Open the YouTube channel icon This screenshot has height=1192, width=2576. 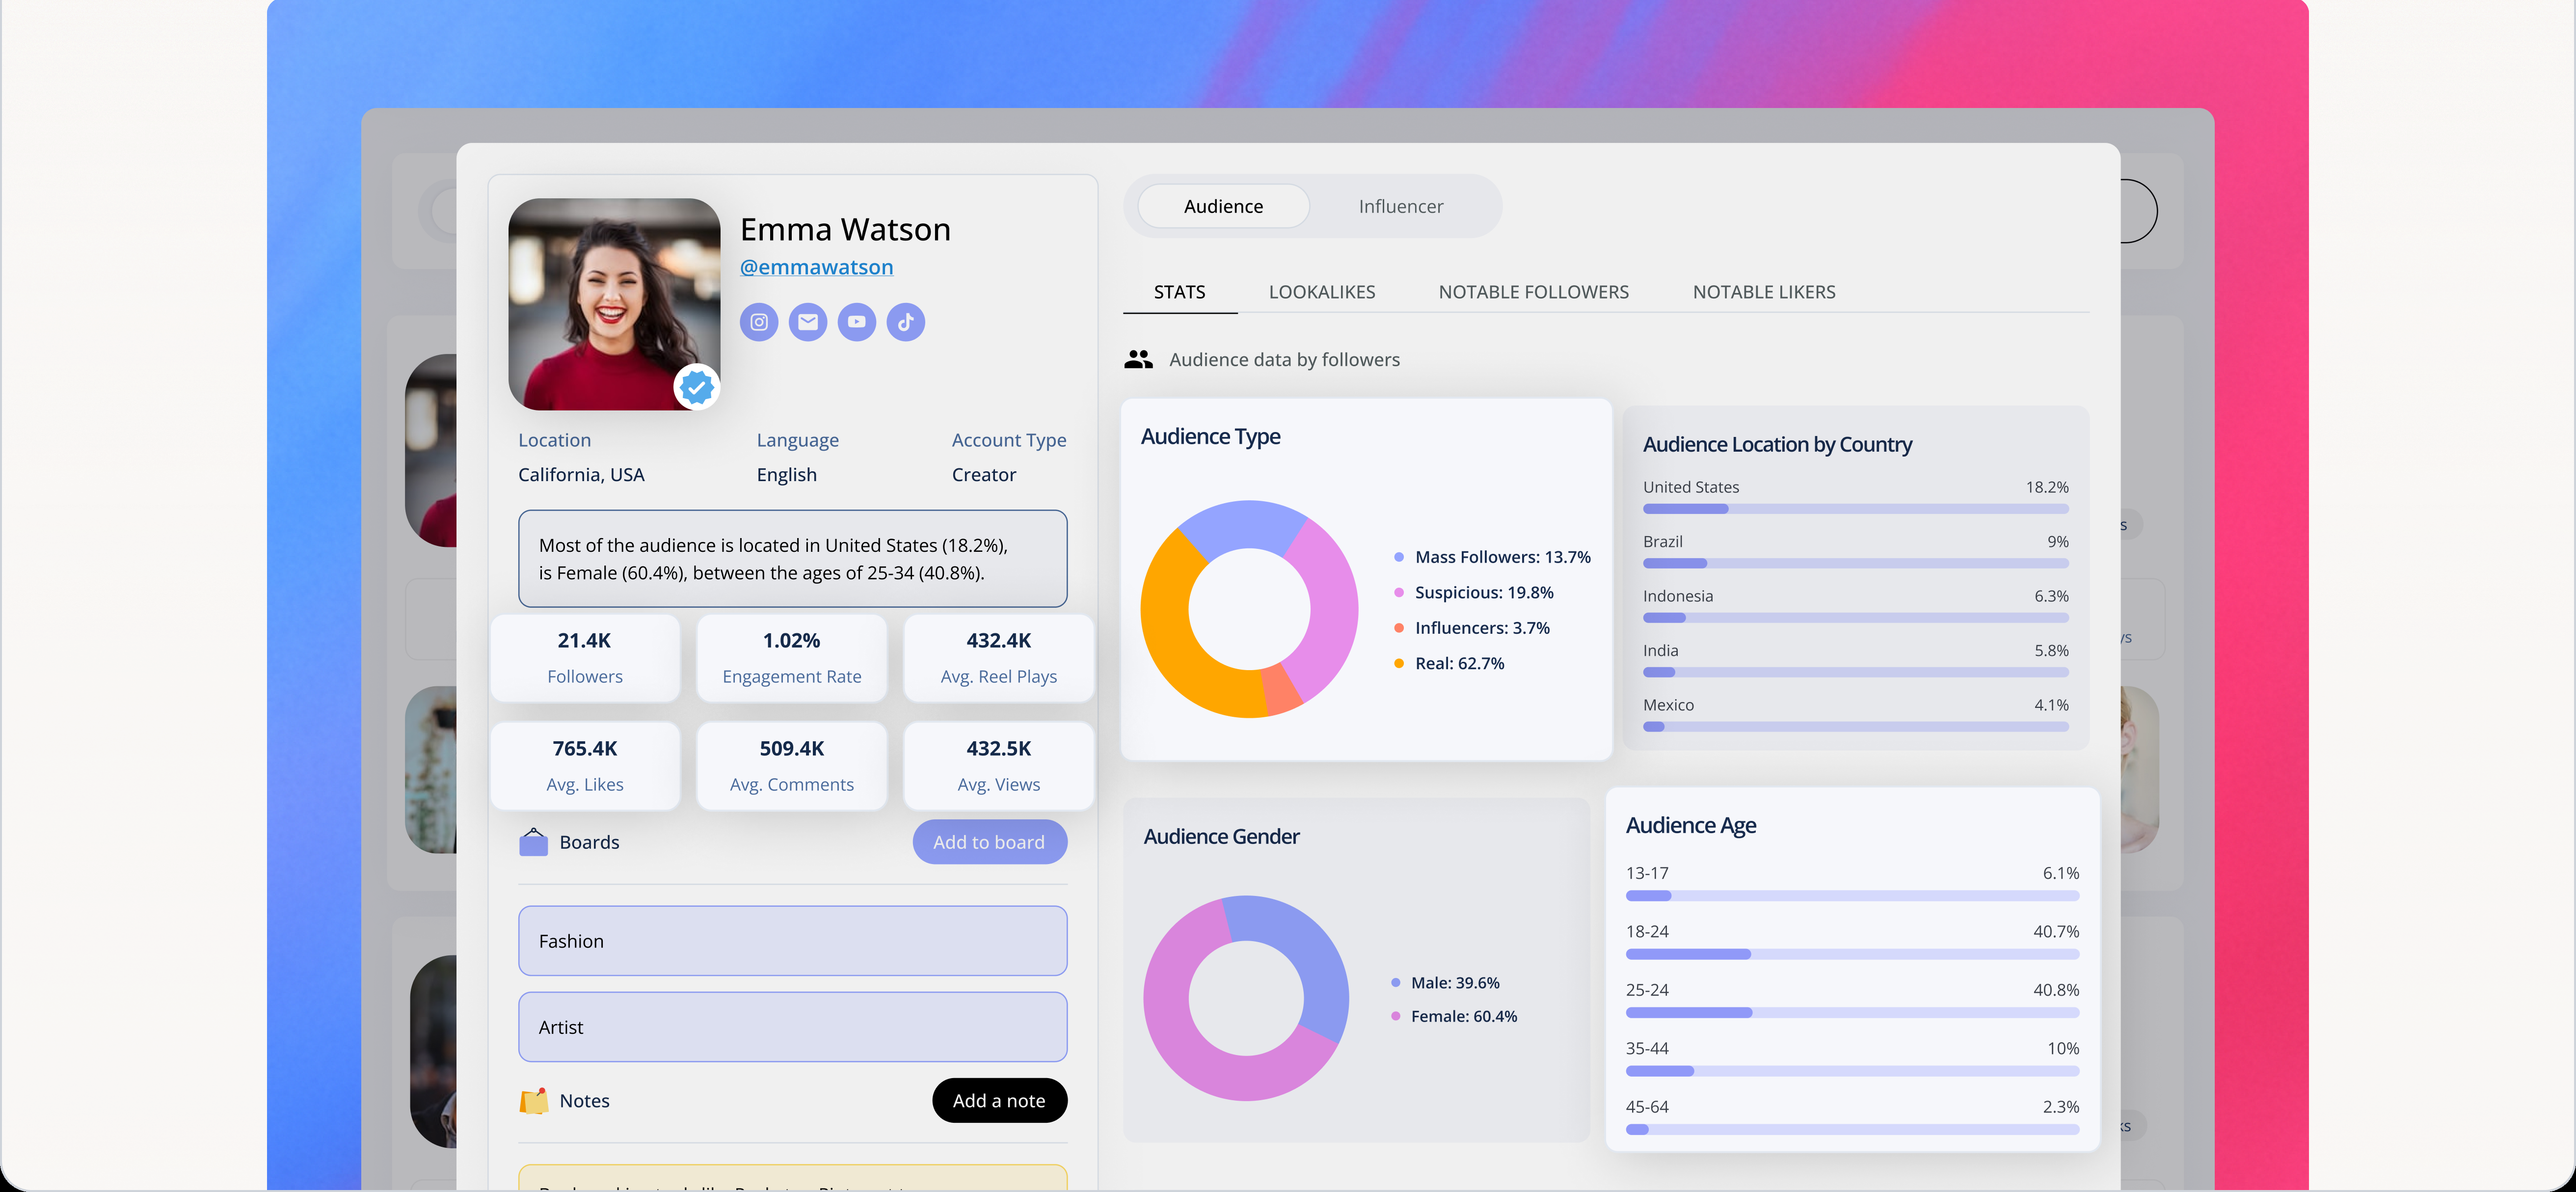pos(857,322)
